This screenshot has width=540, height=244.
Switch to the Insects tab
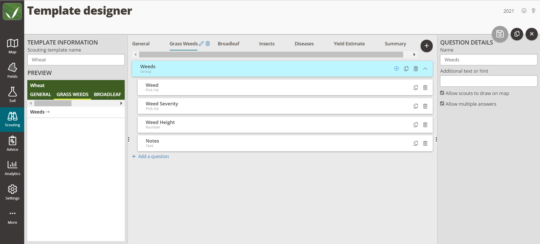point(267,44)
